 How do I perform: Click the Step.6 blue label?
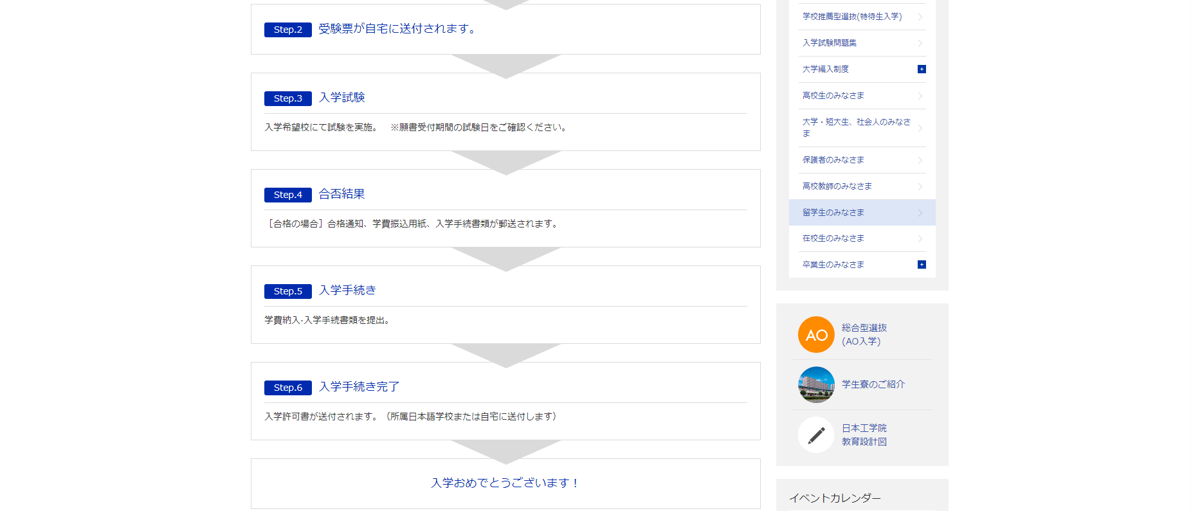[x=287, y=388]
